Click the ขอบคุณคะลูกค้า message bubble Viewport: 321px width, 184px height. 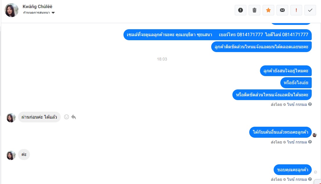[x=293, y=170]
